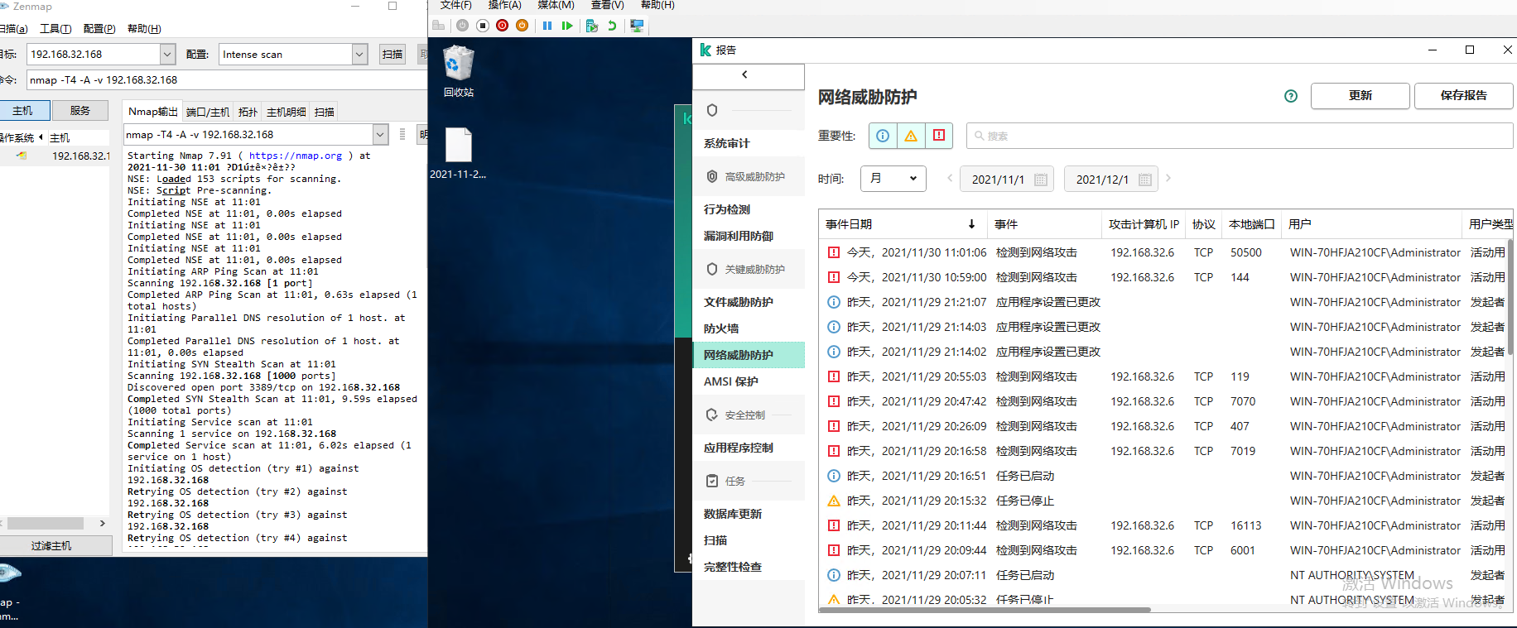Open Zenmap 帮助(H) menu
Screen dimensions: 1517x628
coord(144,29)
